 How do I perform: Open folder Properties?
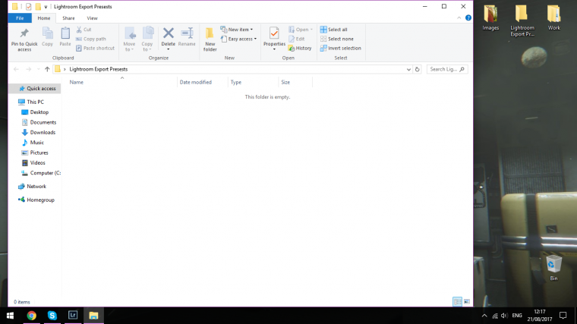pyautogui.click(x=274, y=39)
